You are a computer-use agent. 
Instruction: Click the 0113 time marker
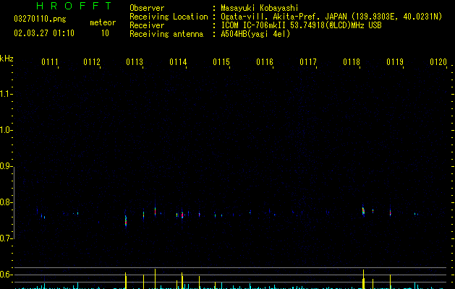click(x=135, y=62)
